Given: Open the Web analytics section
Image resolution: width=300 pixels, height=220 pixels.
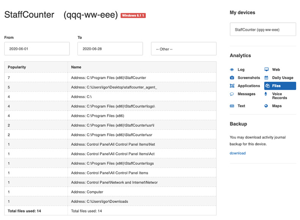Looking at the screenshot, I should point(276,70).
